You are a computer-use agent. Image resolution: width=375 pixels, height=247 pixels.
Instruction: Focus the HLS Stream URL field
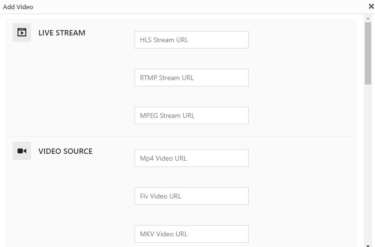tap(191, 40)
